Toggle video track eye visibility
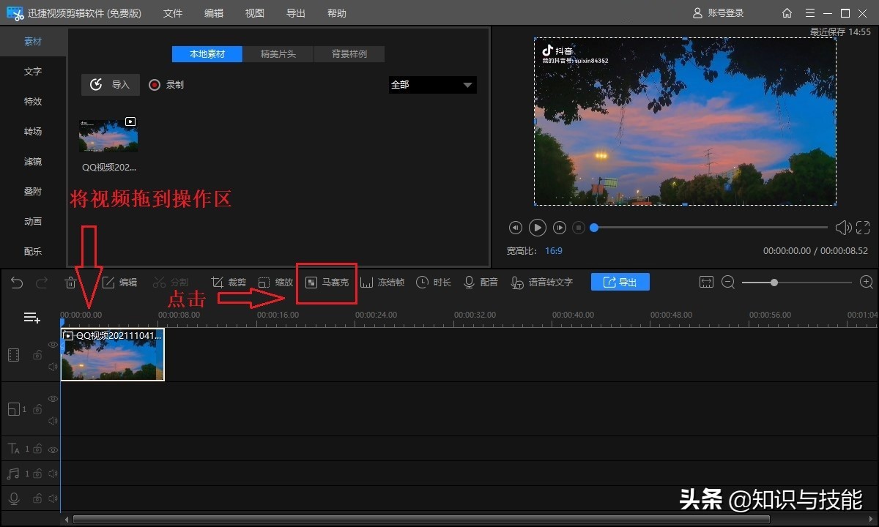 tap(53, 345)
